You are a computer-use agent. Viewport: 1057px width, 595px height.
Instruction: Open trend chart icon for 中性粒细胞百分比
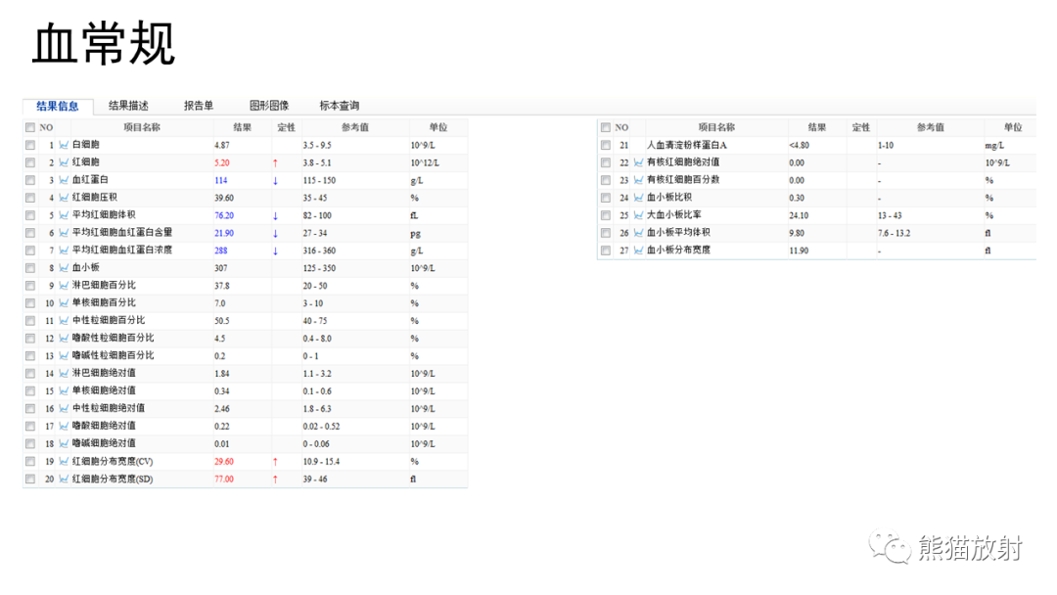point(64,321)
